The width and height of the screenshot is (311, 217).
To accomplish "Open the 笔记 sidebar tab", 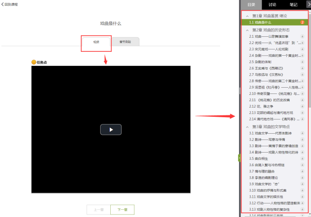I will 294,4.
